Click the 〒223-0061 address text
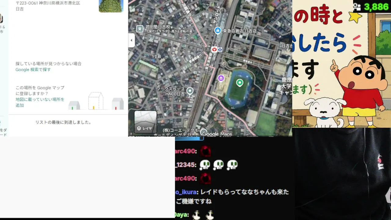Viewport: 391px width, 220px height. click(x=48, y=6)
